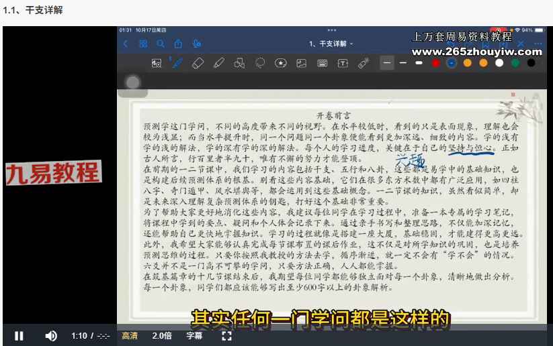
Task: Pick the red pen color
Action: (x=436, y=63)
